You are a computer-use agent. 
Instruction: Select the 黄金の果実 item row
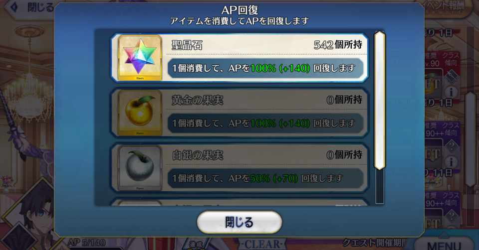click(x=239, y=113)
